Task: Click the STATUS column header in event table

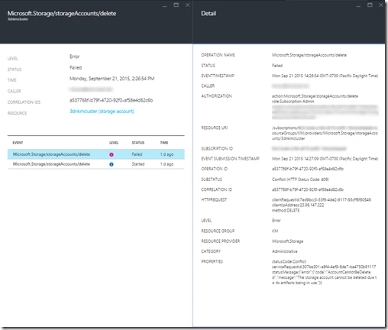Action: 138,143
